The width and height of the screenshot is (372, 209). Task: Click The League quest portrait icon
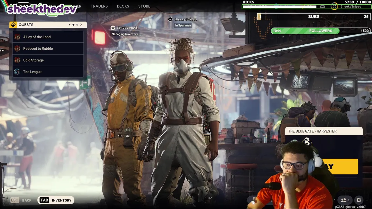[x=17, y=72]
